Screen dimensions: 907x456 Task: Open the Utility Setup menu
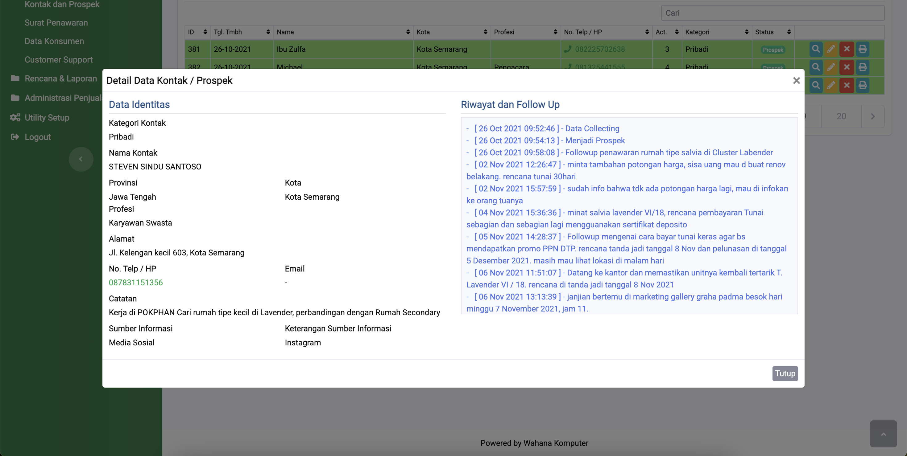tap(47, 117)
